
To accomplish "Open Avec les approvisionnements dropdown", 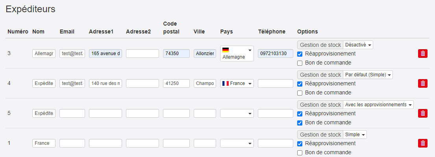I will 378,105.
